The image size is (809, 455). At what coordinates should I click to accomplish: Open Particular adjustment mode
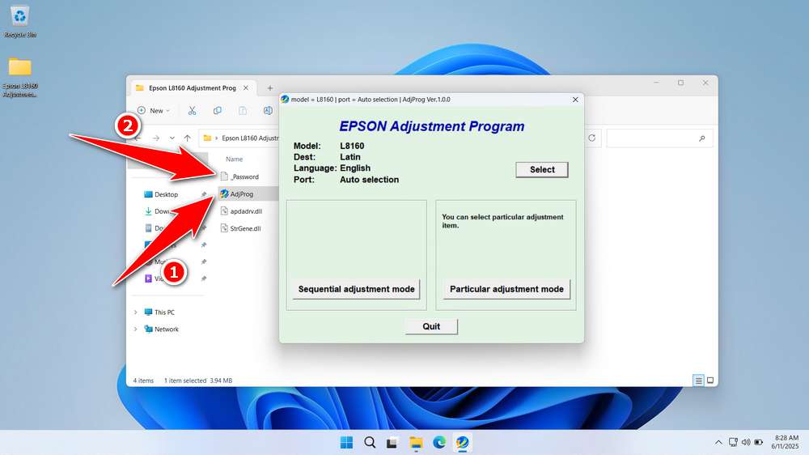pyautogui.click(x=506, y=289)
